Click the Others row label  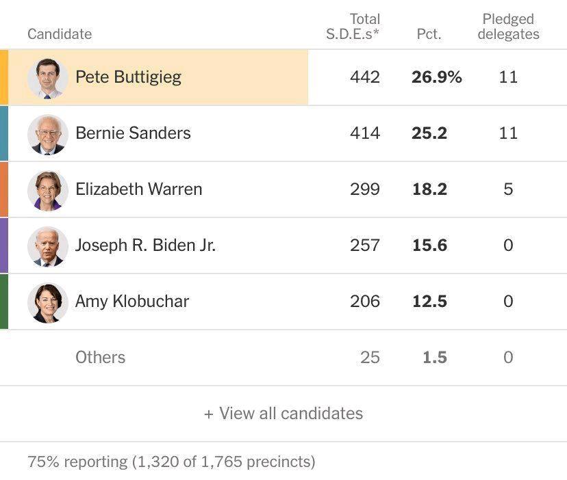pos(100,357)
